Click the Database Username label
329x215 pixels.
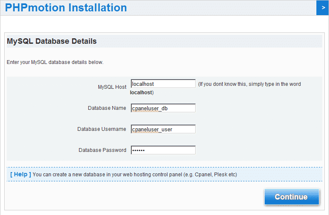coord(101,129)
